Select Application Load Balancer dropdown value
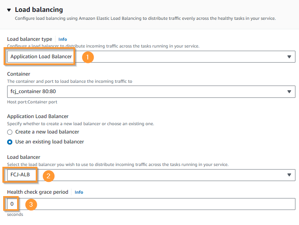The height and width of the screenshot is (225, 299). coord(41,57)
